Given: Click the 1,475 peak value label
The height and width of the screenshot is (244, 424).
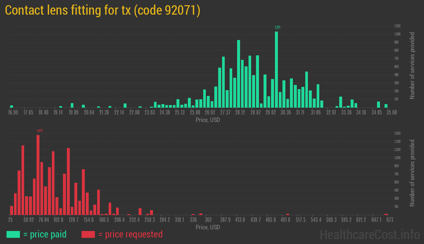Looking at the screenshot, I should [39, 131].
